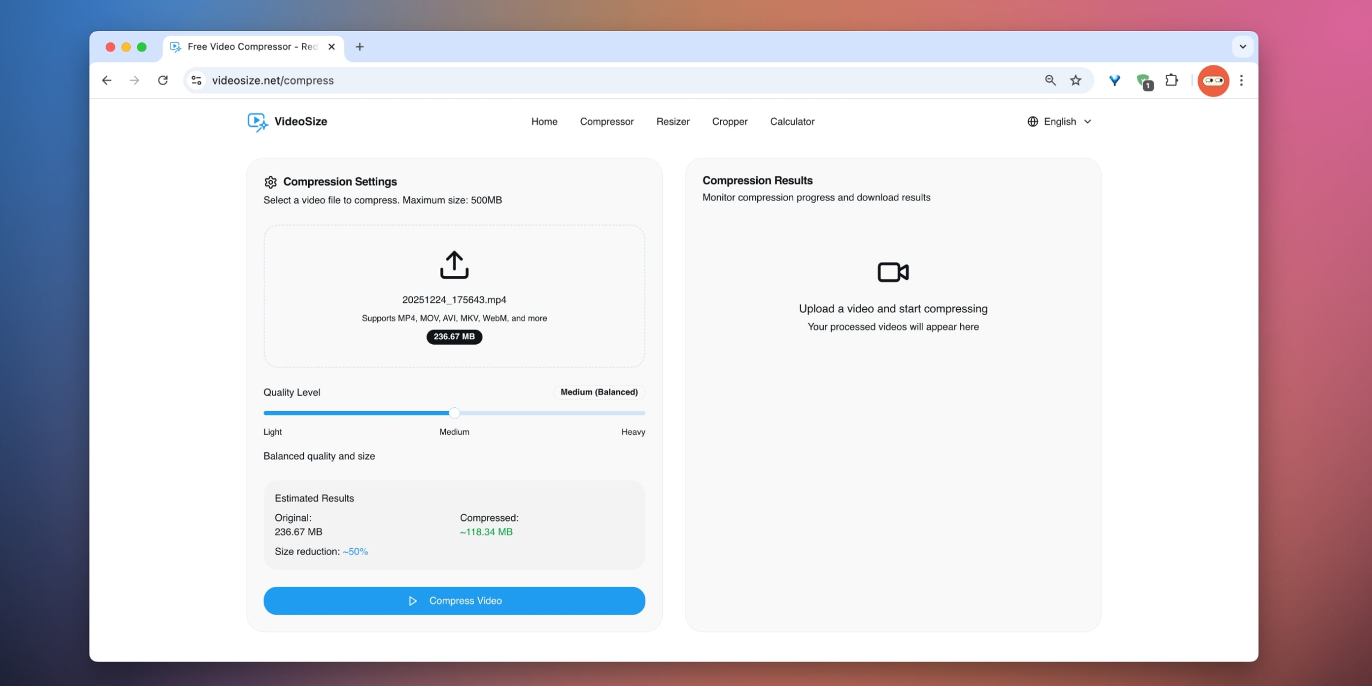Click the upload arrow icon
Screen dimensions: 1372x686
(454, 265)
